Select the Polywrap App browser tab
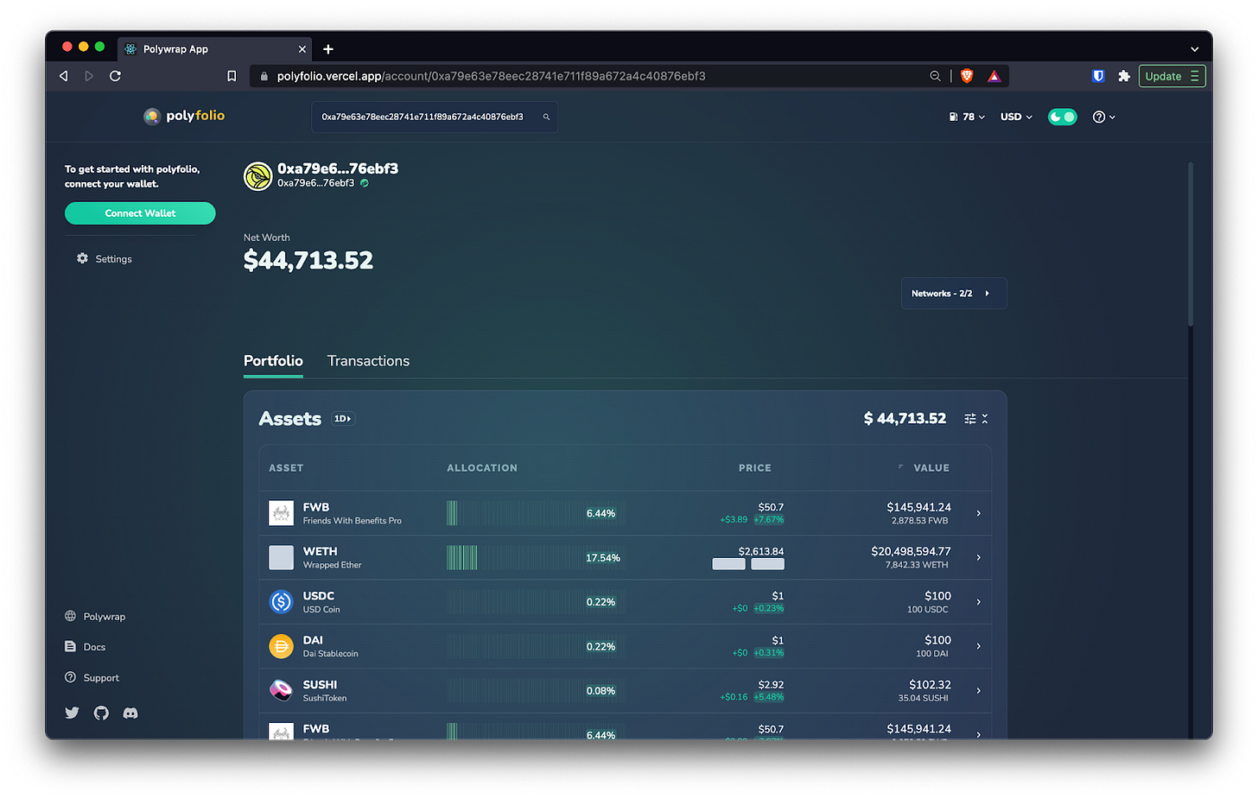Viewport: 1258px width, 799px height. [x=216, y=49]
